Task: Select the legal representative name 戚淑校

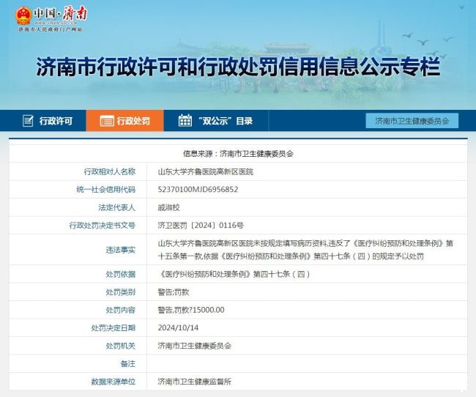Action: 168,207
